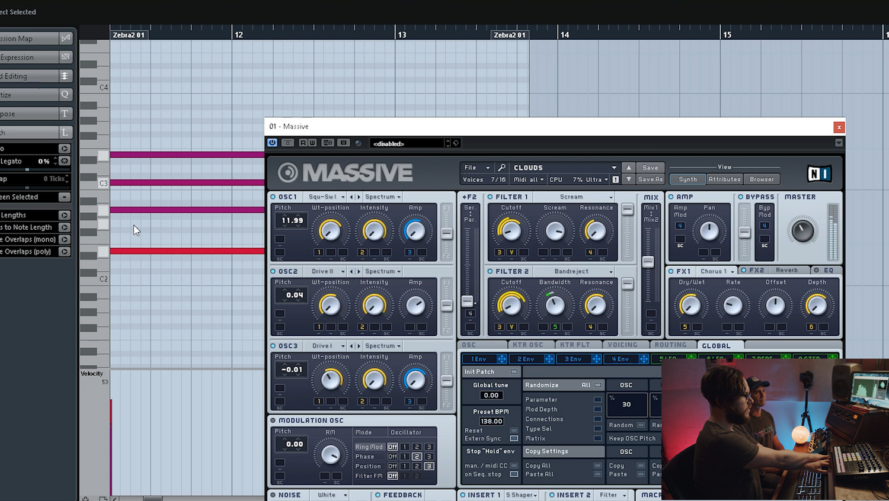Click the Chord Editing section icon
This screenshot has width=889, height=501.
65,76
